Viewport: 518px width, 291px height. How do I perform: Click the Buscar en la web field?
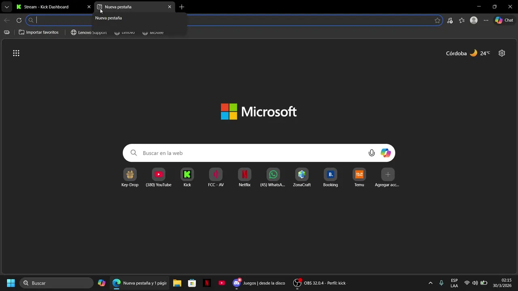[x=259, y=153]
